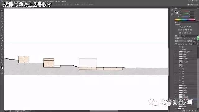
Task: Pick a color from the spectrum ramp
Action: pyautogui.click(x=185, y=20)
